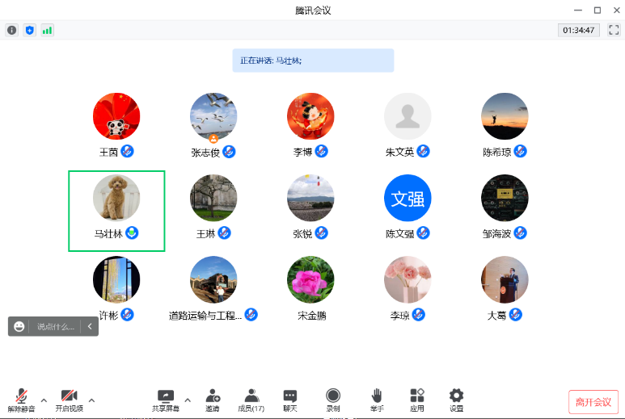Start Recording (录制)

coord(333,400)
